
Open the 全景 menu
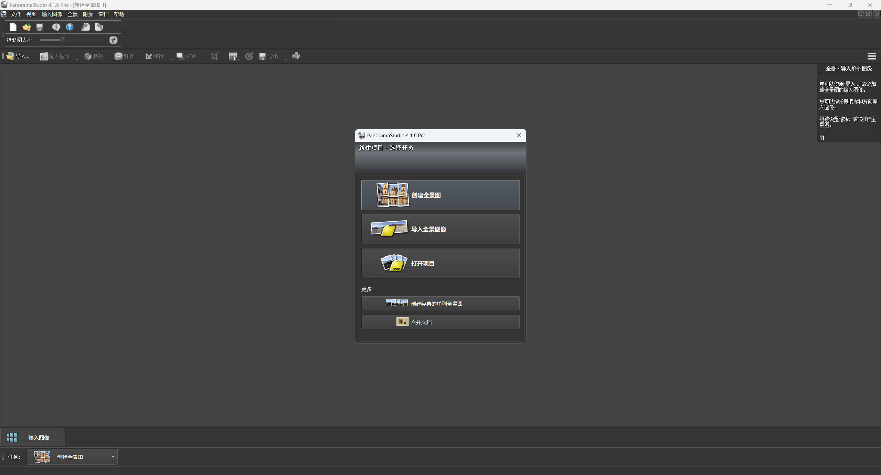pyautogui.click(x=72, y=14)
